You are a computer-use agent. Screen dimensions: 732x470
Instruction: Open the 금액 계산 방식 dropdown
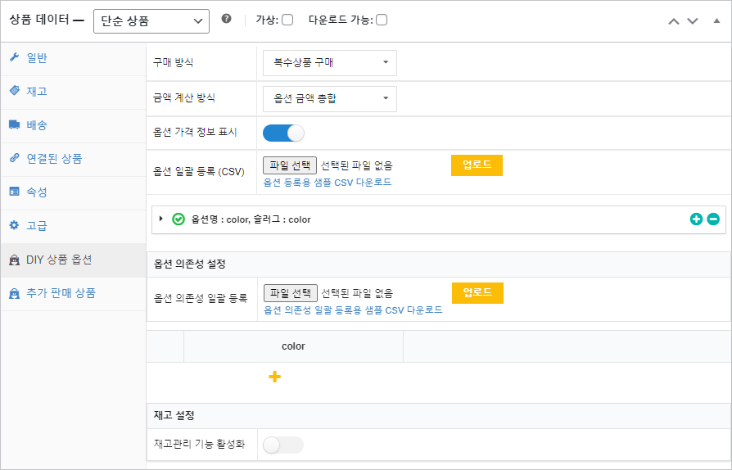click(330, 99)
